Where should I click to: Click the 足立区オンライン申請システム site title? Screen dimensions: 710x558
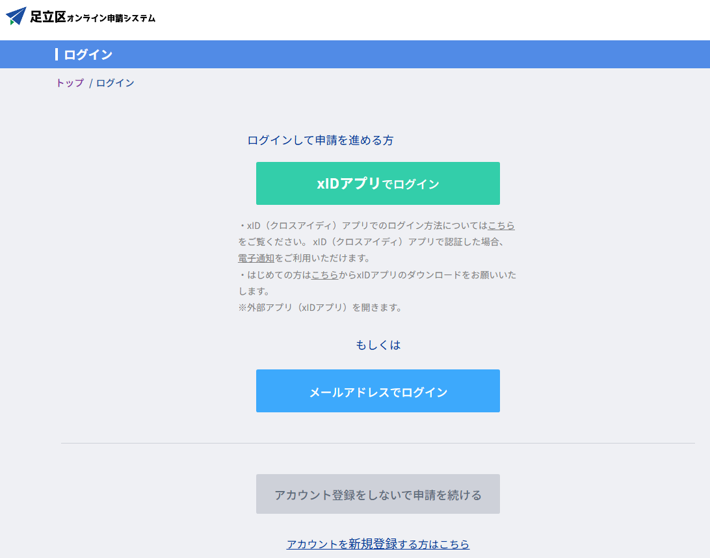point(92,18)
